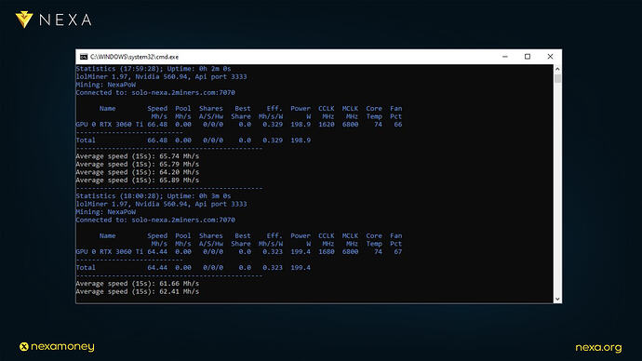Click the 198.9 power value in GPU 0 row
The width and height of the screenshot is (642, 361).
point(301,125)
